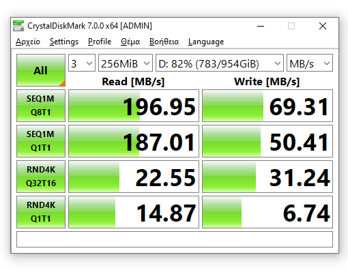Click the 69.31 SEQ1M Q8T1 write result

coord(267,106)
